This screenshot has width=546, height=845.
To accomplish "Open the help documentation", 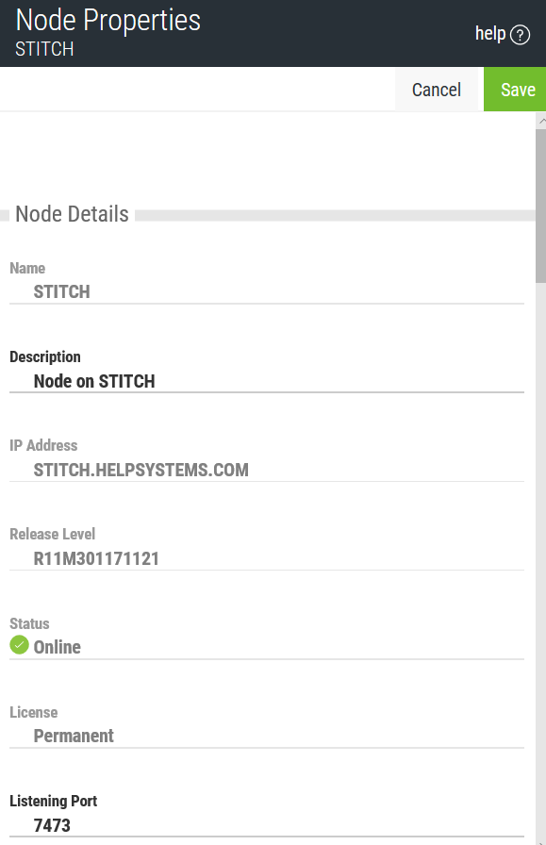I will click(491, 32).
